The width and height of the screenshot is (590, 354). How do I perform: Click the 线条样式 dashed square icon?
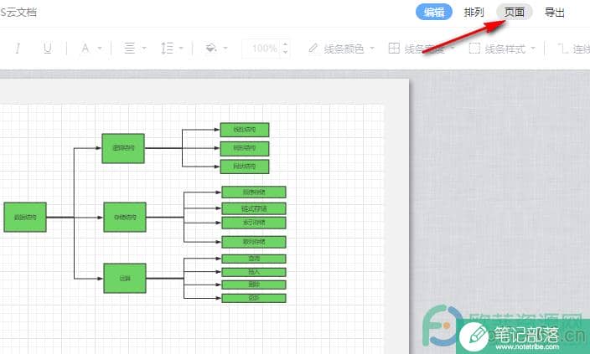(474, 48)
